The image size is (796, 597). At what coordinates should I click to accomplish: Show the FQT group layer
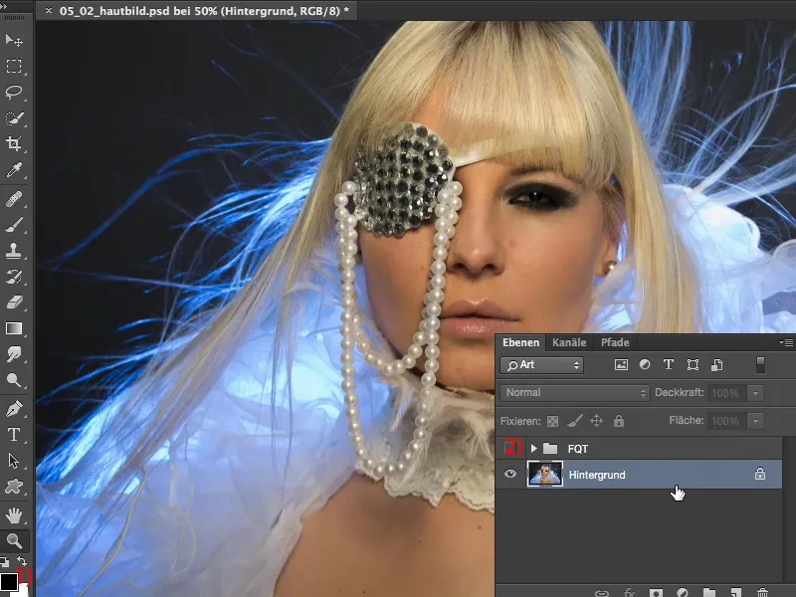pyautogui.click(x=510, y=448)
